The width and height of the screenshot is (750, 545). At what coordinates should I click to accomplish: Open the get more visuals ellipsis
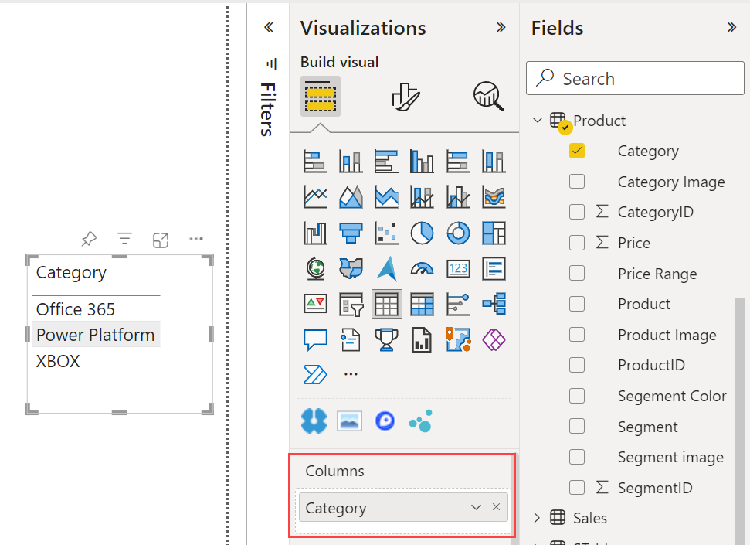[351, 374]
